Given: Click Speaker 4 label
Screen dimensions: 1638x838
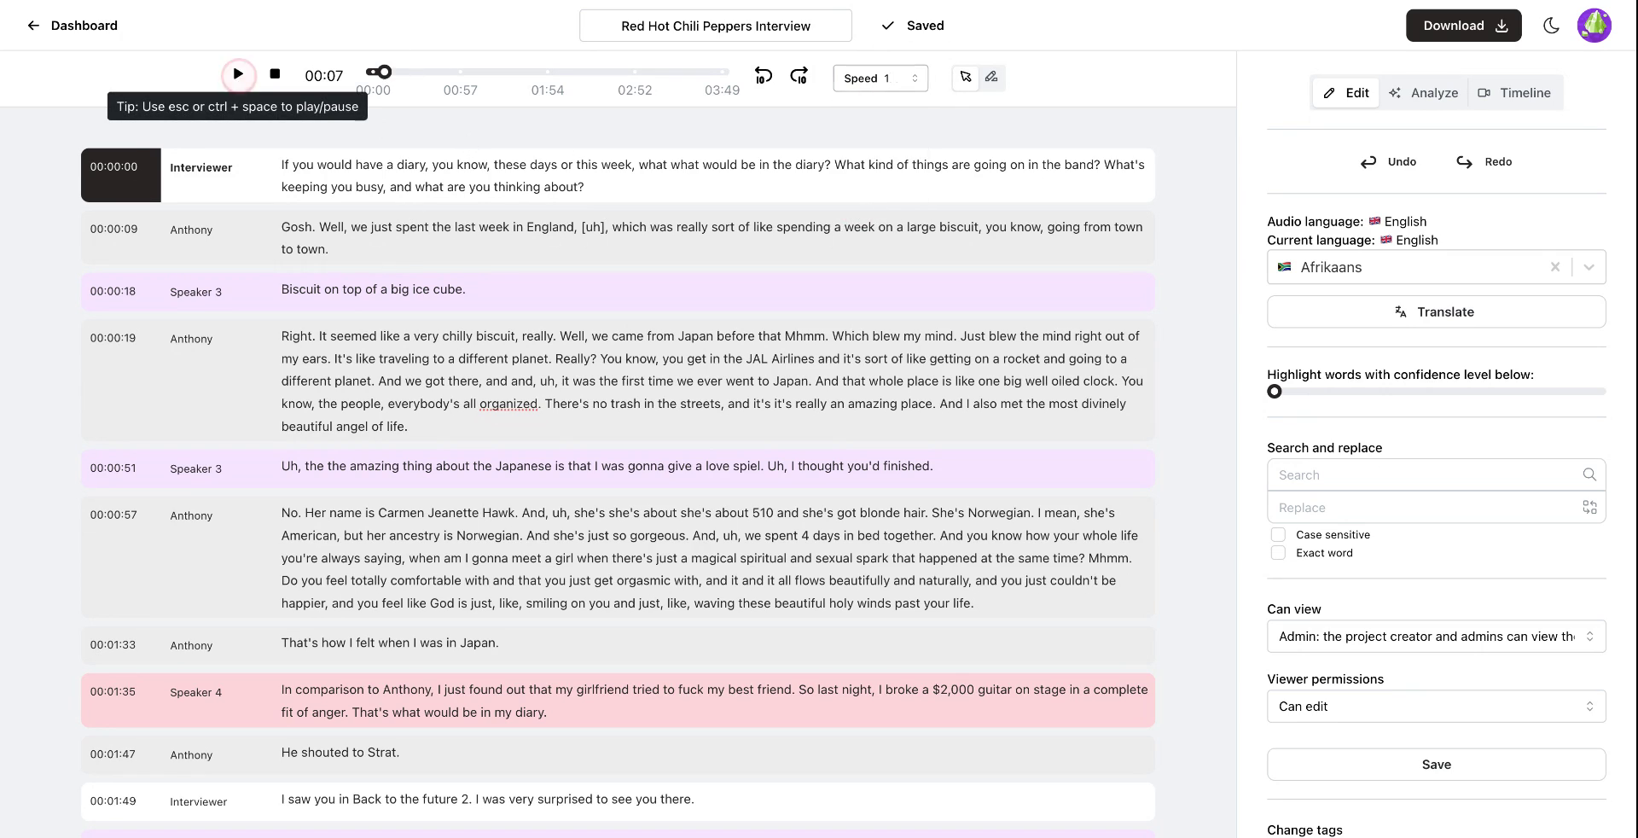Looking at the screenshot, I should click(x=195, y=692).
